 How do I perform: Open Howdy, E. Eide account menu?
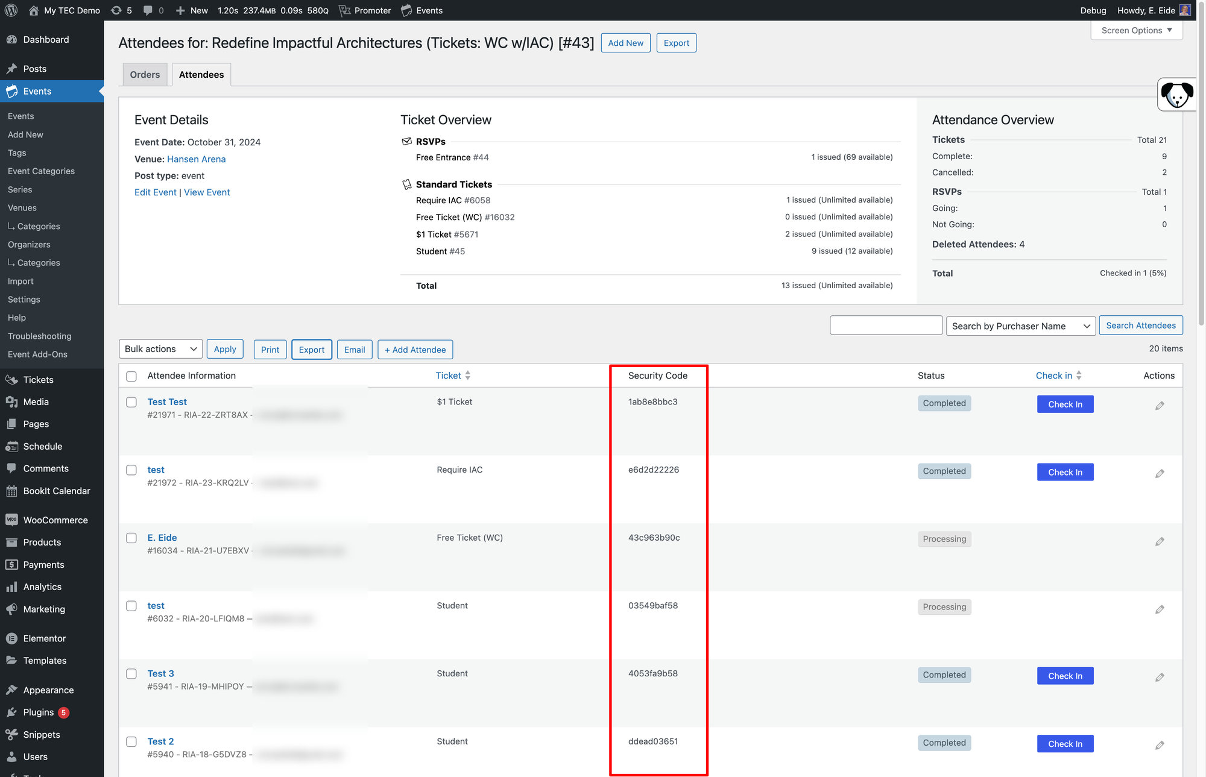coord(1154,10)
